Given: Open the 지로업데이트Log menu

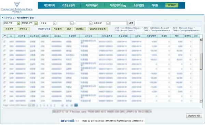Looking at the screenshot, I should pyautogui.click(x=118, y=5).
